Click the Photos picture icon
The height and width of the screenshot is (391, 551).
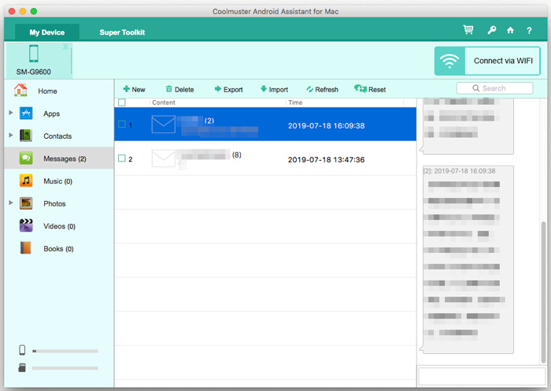tap(26, 203)
